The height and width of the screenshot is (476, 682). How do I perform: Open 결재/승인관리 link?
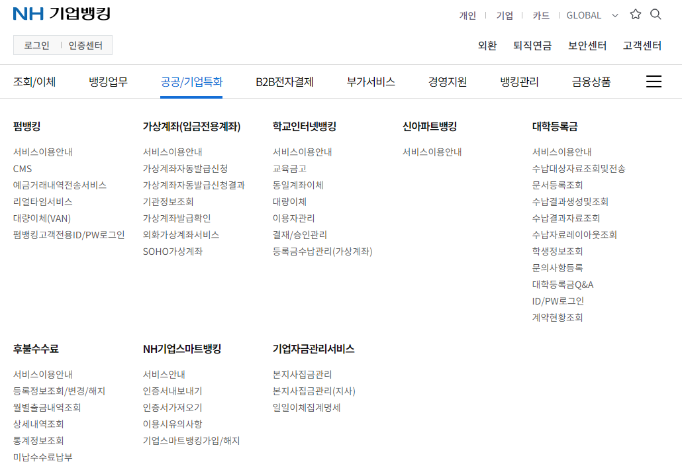coord(300,235)
